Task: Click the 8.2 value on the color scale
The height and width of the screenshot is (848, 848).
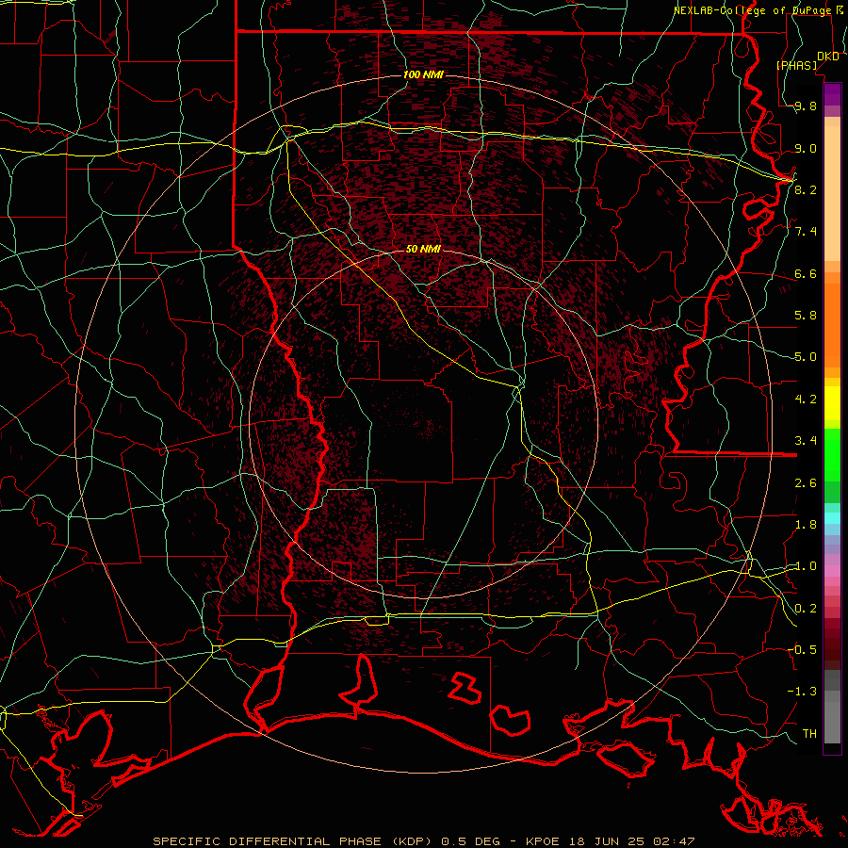Action: click(806, 189)
